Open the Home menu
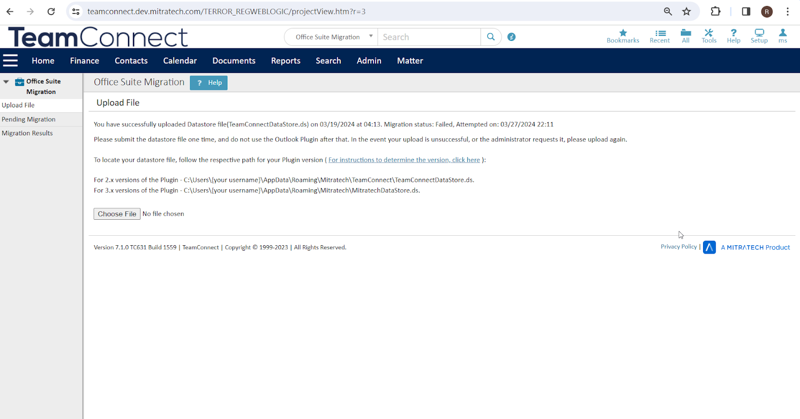The image size is (800, 419). pyautogui.click(x=43, y=60)
